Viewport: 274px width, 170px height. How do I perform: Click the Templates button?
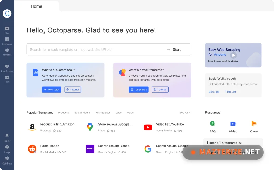coord(139,89)
